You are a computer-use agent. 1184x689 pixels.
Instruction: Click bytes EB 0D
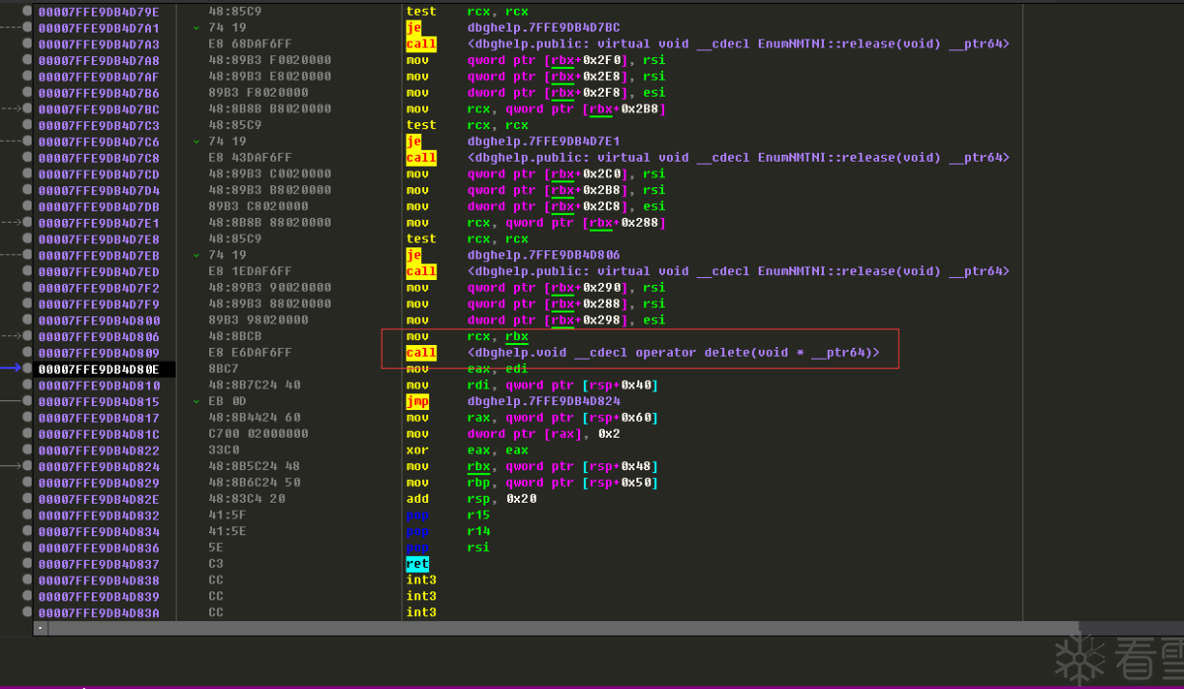[x=227, y=401]
